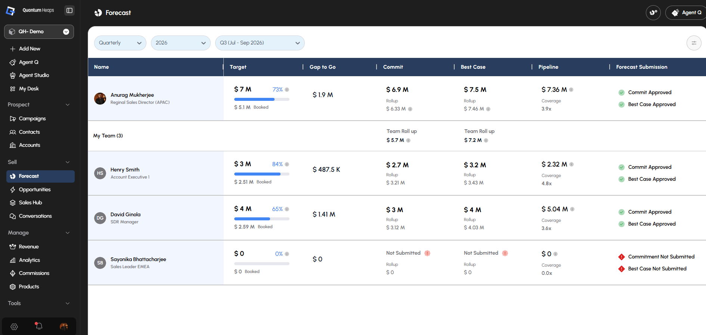Open the 2026 year dropdown
This screenshot has height=335, width=706.
pyautogui.click(x=181, y=43)
